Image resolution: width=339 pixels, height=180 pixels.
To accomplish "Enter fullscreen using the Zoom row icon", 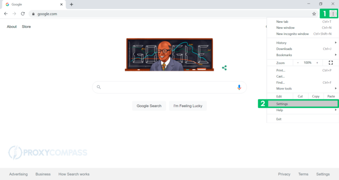I will click(331, 63).
